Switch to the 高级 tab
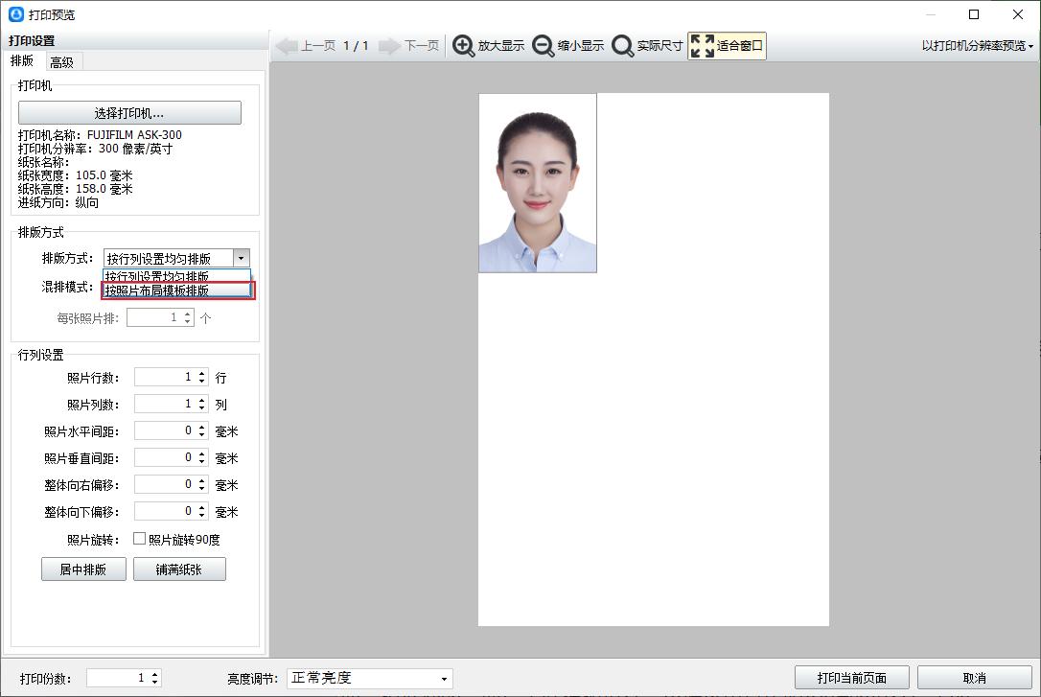The height and width of the screenshot is (697, 1041). coord(62,62)
